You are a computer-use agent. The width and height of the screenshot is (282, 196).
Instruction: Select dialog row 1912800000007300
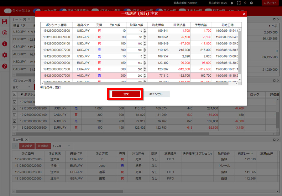(139, 69)
